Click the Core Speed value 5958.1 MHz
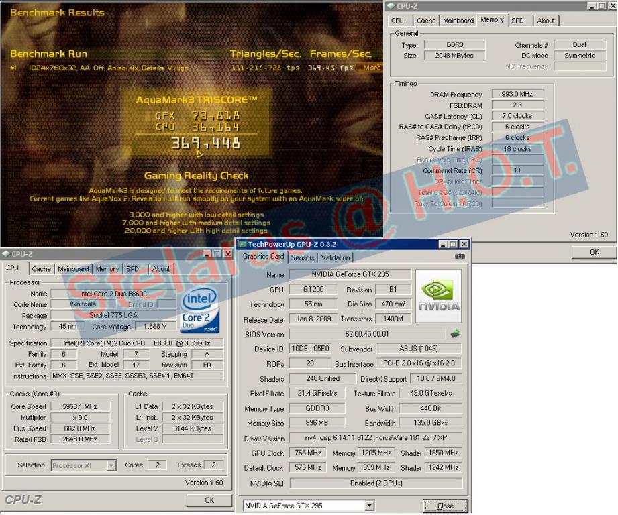Screen dimensions: 618x515 pos(80,406)
